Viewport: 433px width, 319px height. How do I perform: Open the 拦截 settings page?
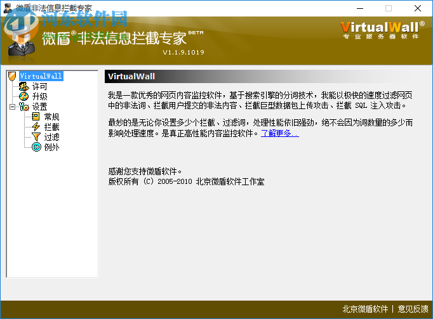pos(51,127)
